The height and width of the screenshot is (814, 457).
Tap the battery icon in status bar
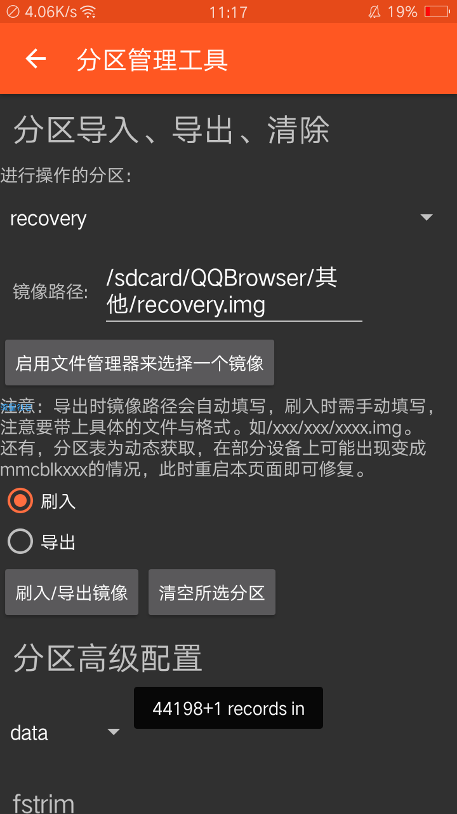coord(437,11)
